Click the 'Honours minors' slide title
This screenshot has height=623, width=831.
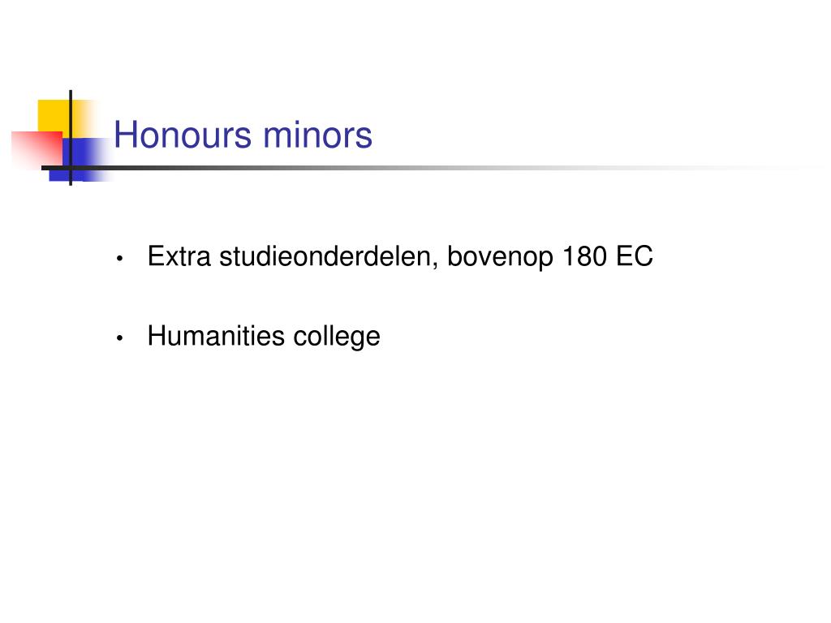243,135
